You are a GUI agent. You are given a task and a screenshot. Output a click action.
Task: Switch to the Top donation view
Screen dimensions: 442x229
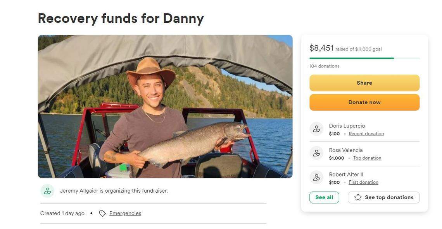click(367, 158)
